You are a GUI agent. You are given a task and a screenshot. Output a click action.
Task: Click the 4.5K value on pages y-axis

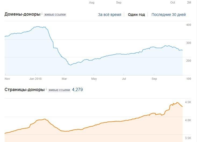pyautogui.click(x=188, y=102)
